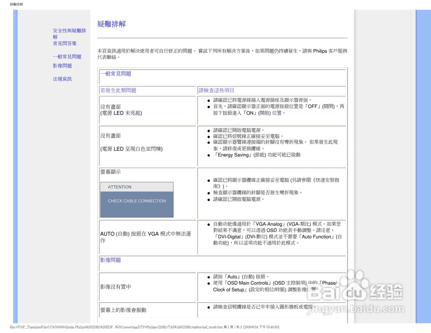431x333 pixels.
Task: Click the 請檢查信號纜線是否已牢牢插入 bullet
Action: tap(265, 307)
